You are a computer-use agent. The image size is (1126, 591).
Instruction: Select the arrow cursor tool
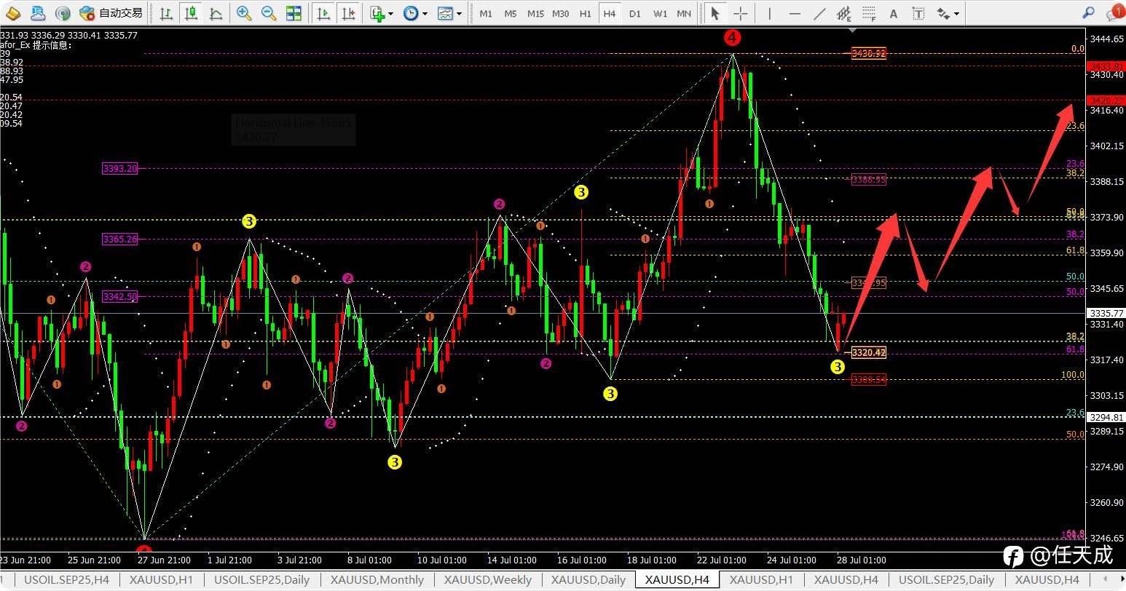tap(715, 13)
